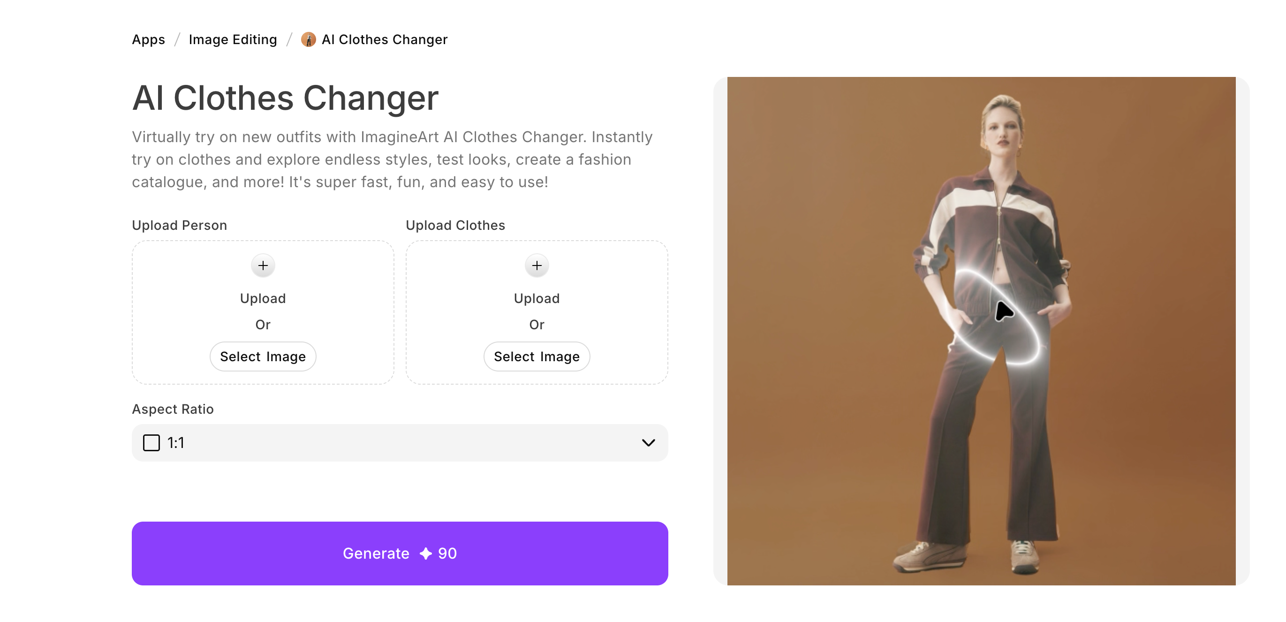Go to Apps in the breadcrumb
The height and width of the screenshot is (622, 1286).
pos(148,39)
